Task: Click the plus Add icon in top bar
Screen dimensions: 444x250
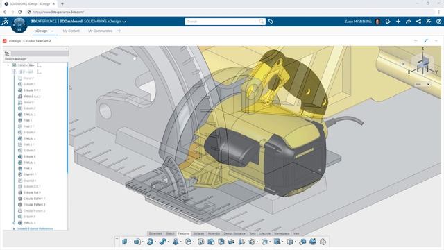Action: [x=398, y=22]
